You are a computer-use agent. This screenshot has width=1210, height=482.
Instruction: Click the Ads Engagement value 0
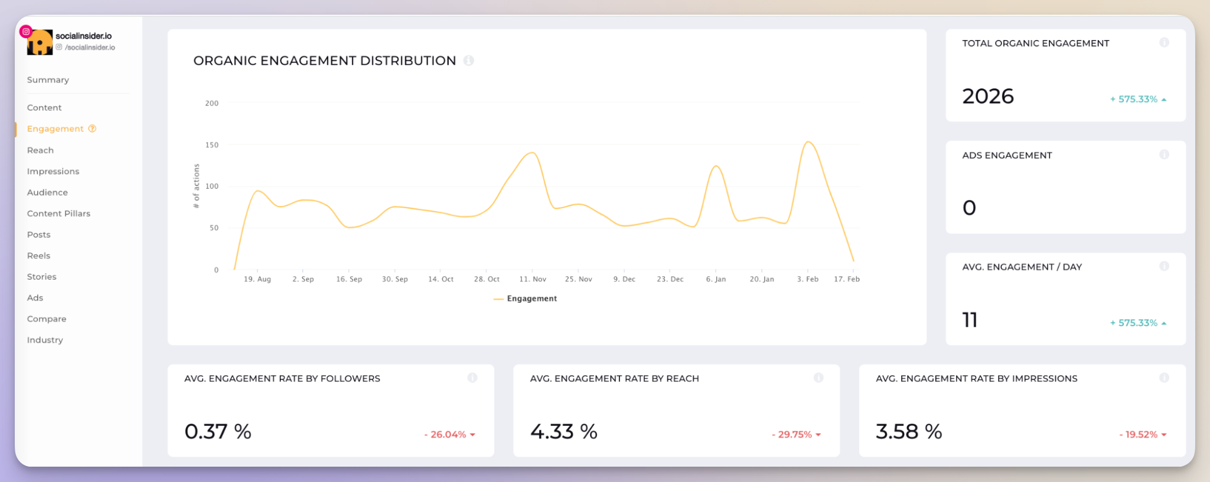[969, 208]
